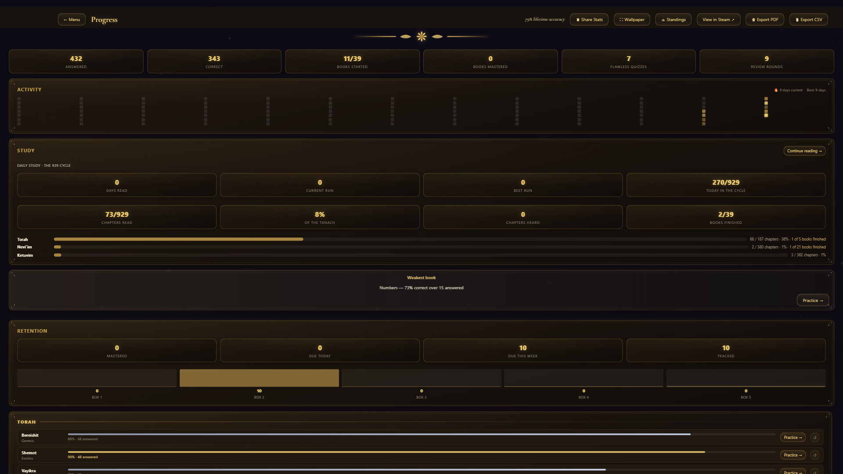
Task: Continue reading in the Study section
Action: (804, 151)
